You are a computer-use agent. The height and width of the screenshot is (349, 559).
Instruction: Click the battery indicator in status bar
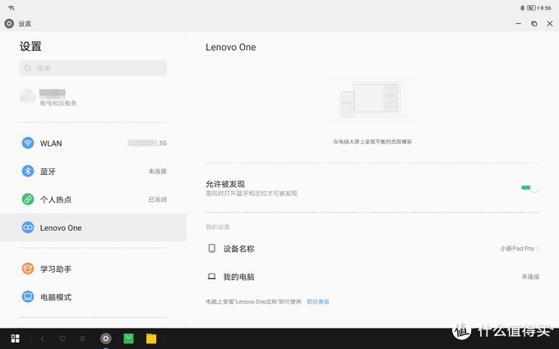(532, 8)
